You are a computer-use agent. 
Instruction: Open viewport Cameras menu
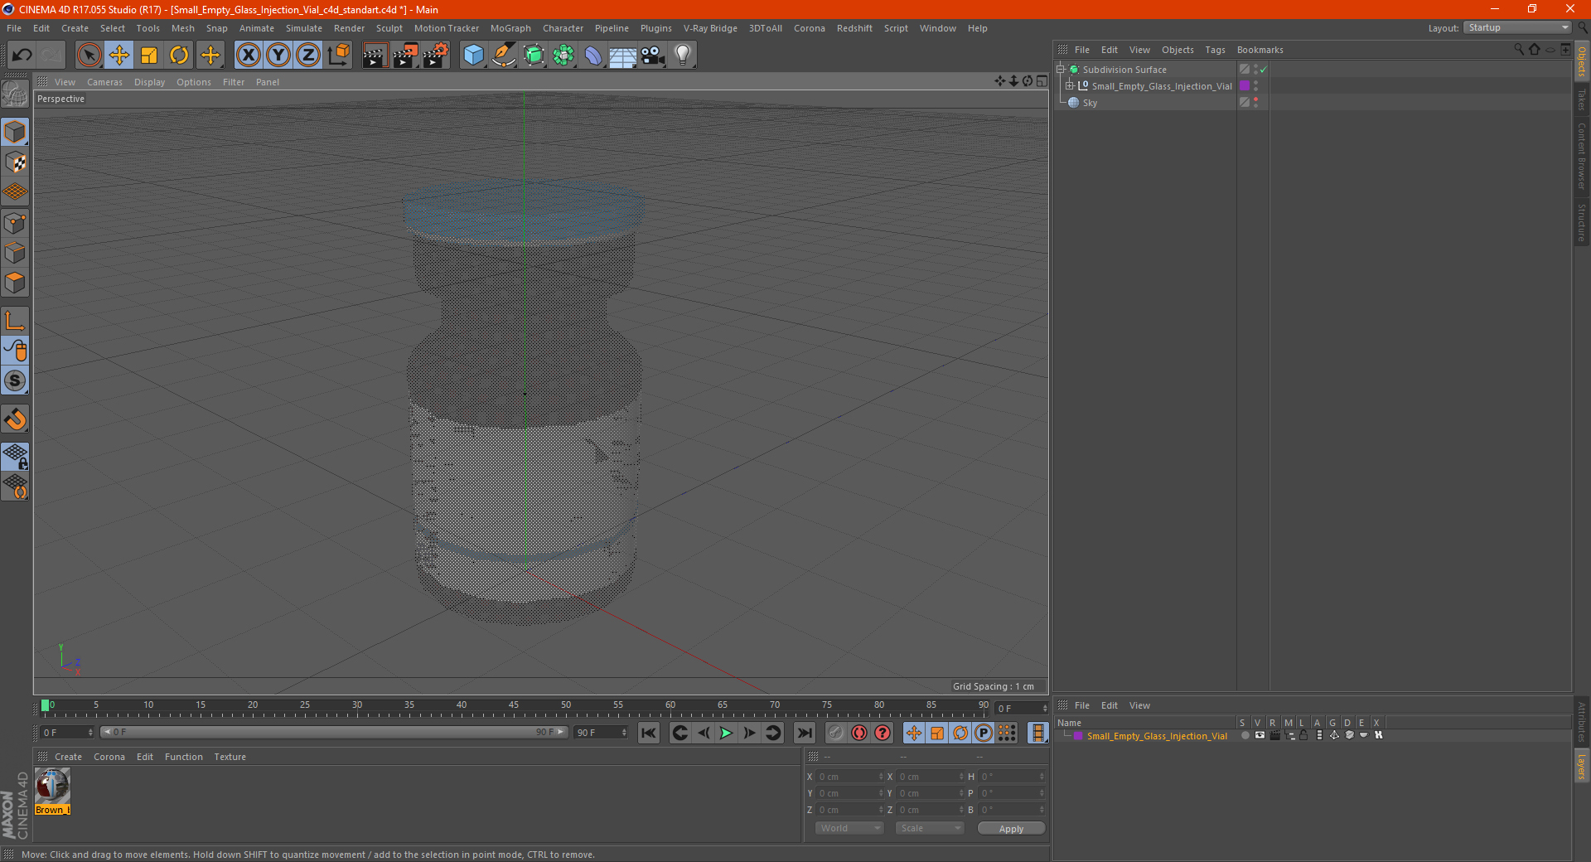point(104,82)
